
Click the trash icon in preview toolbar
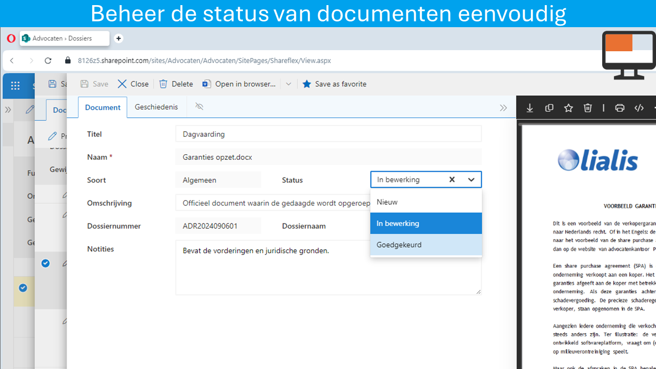pos(587,108)
